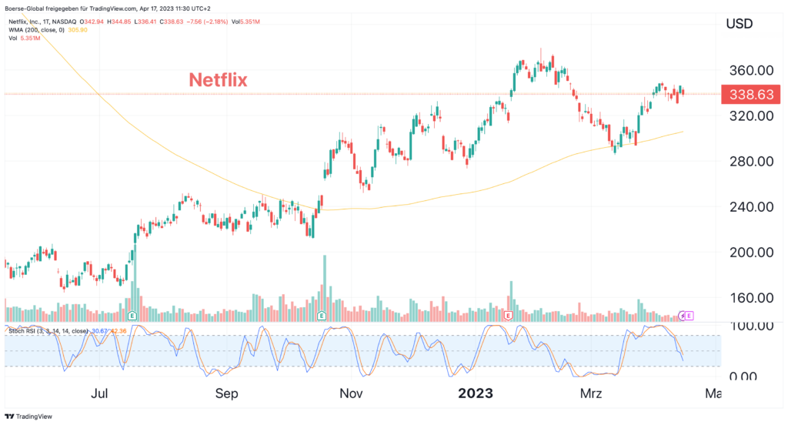This screenshot has height=425, width=788.
Task: Click the Stoch RSI (3, 3, 14, 14, close) legend
Action: [48, 331]
